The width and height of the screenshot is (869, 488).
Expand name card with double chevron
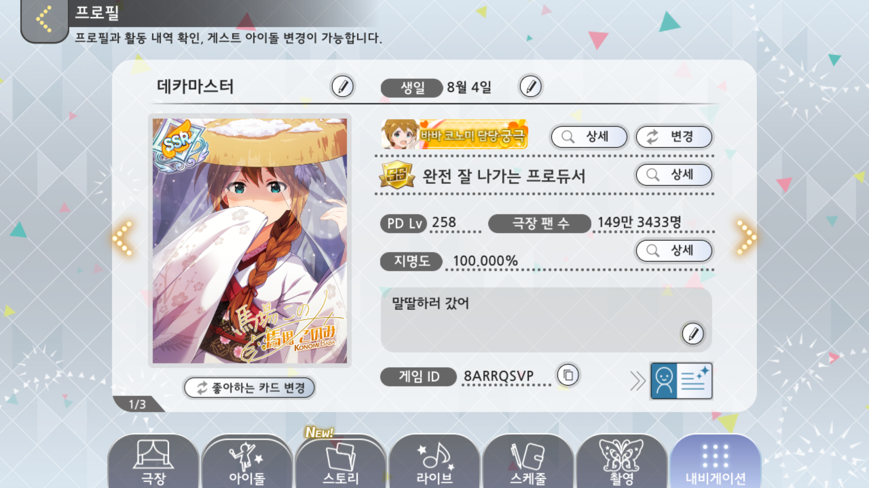[638, 381]
